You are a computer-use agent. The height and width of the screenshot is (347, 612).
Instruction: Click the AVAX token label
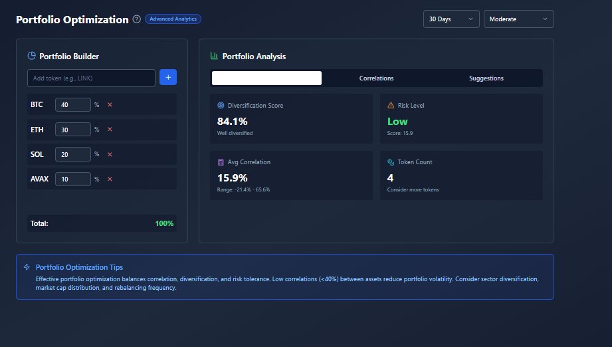coord(39,179)
